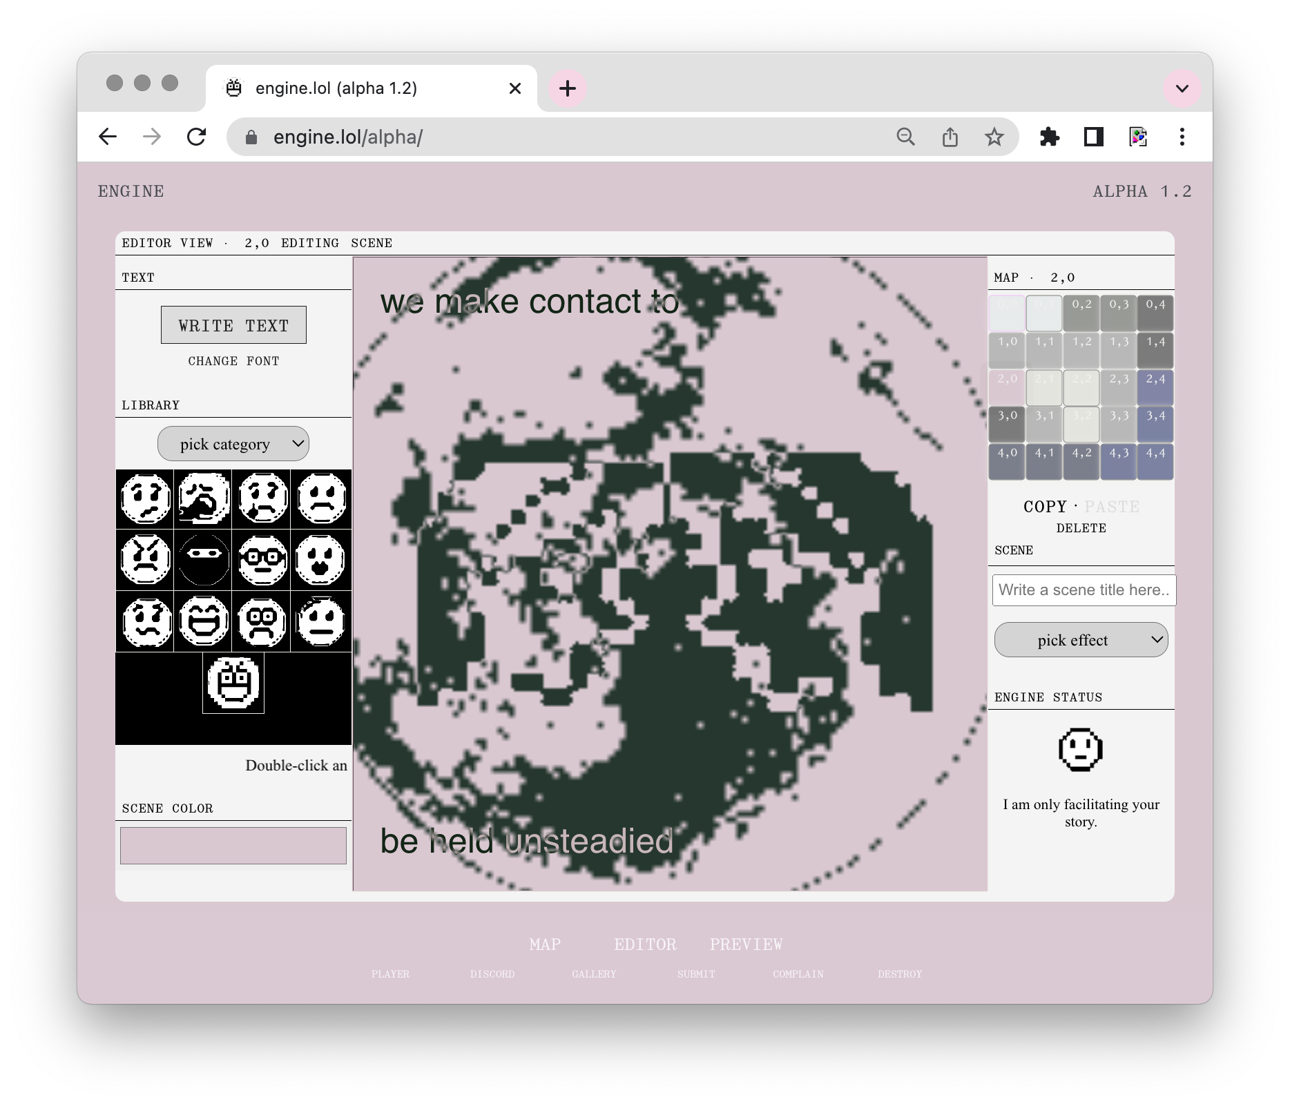Click the ENGINE title at top left
This screenshot has height=1106, width=1290.
131,191
